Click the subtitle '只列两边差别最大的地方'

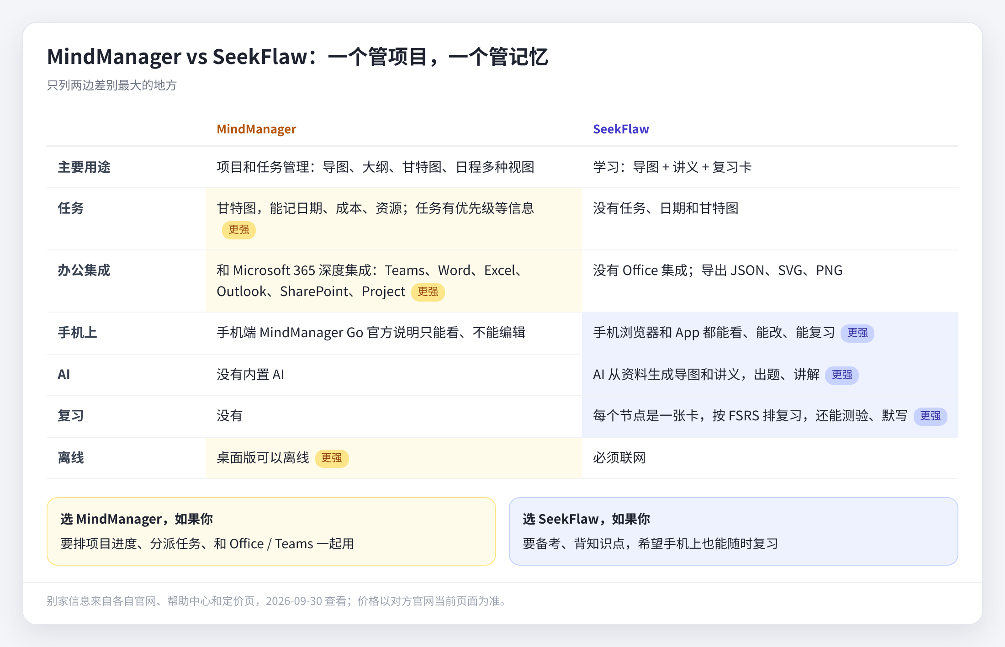tap(112, 85)
